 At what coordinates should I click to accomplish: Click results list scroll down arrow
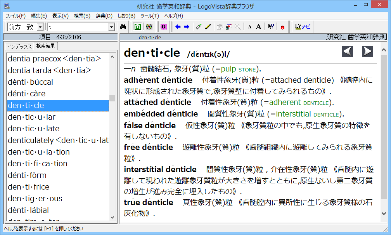click(x=112, y=217)
